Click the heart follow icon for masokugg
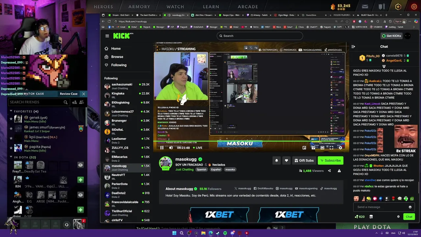The width and height of the screenshot is (421, 237). (286, 160)
